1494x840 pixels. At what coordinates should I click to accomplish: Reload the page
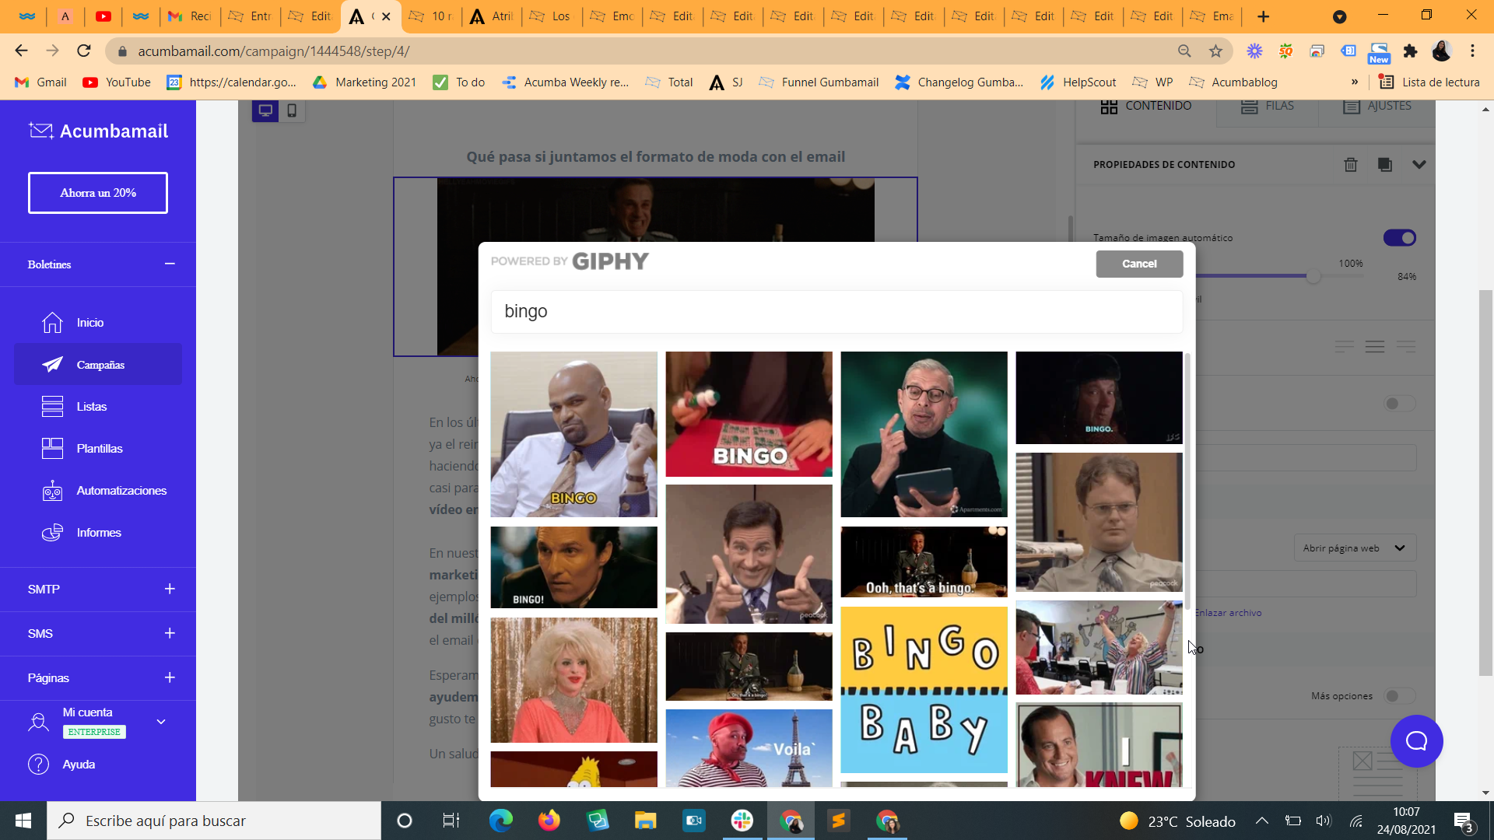[84, 51]
